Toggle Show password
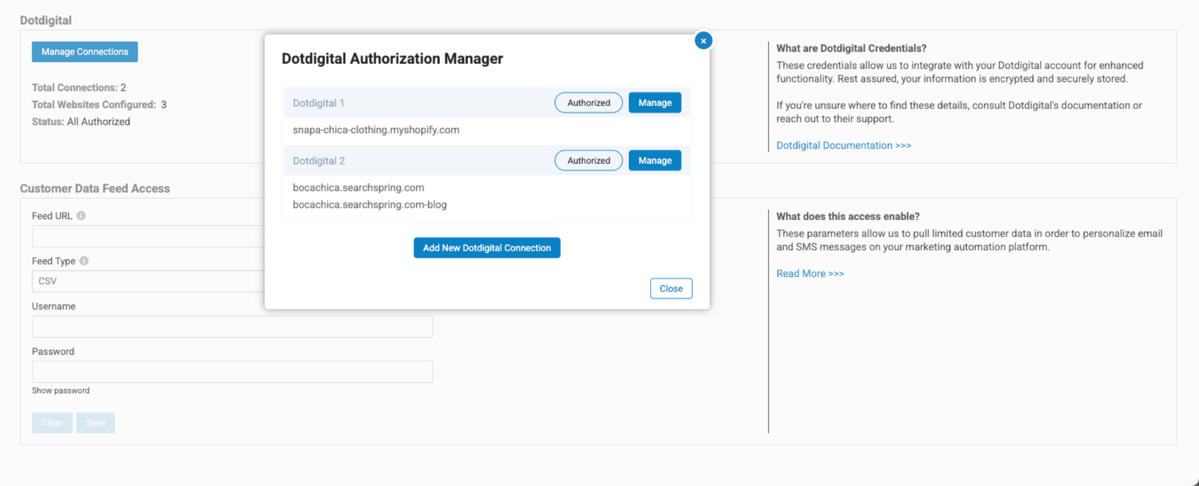The image size is (1199, 486). (x=61, y=391)
